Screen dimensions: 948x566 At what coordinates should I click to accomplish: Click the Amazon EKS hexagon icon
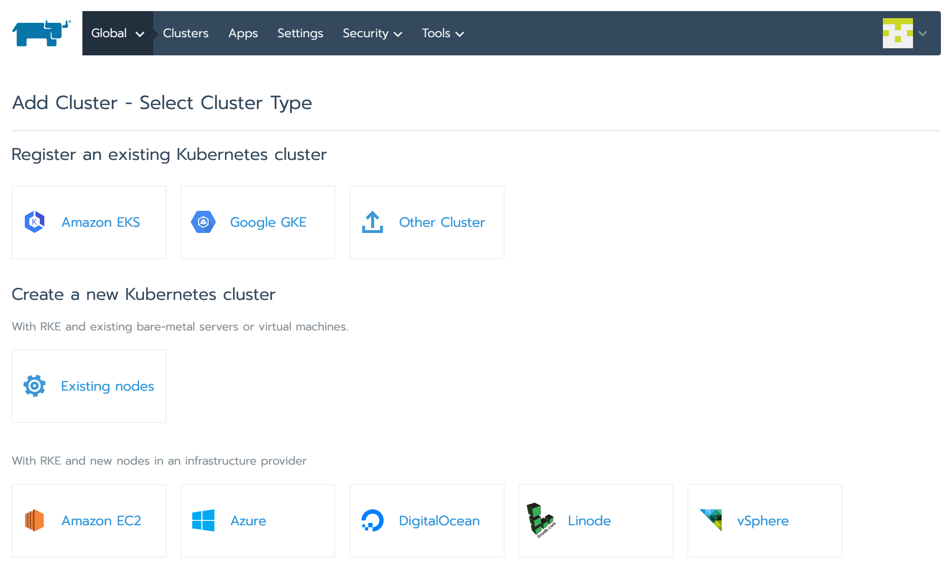35,222
